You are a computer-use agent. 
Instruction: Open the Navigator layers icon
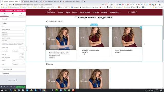5,87
